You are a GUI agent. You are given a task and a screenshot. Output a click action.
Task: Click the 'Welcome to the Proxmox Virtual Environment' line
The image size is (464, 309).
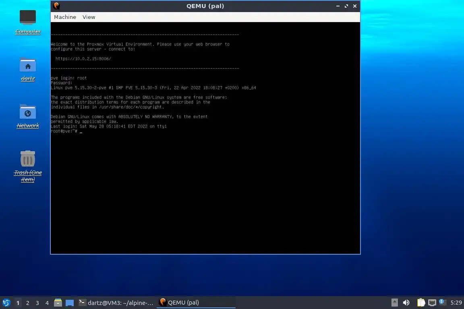(x=140, y=44)
